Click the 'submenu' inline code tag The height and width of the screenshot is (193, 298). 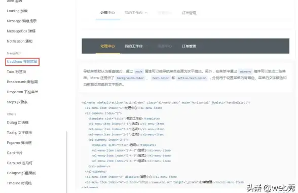[245, 71]
